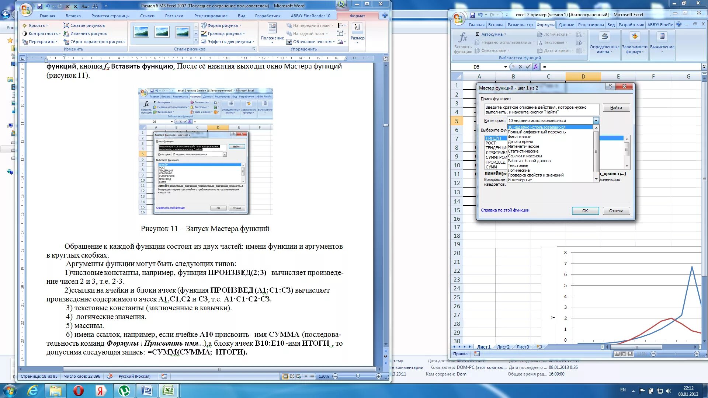Click fx button in formula bar

pyautogui.click(x=536, y=67)
